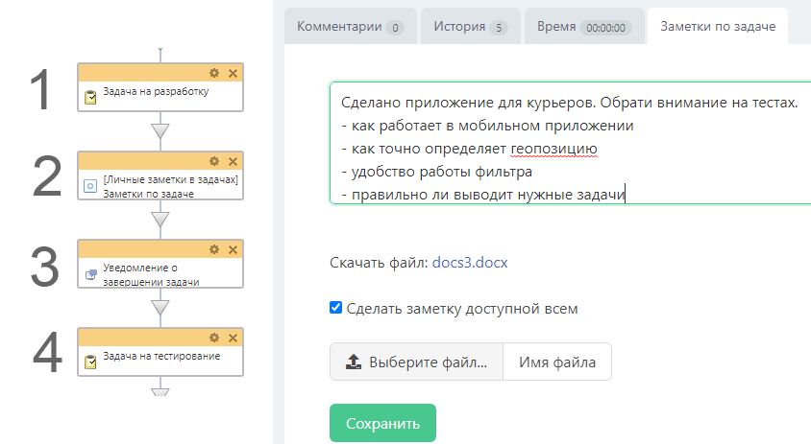Click the "Скачать файл:" label

tap(379, 262)
